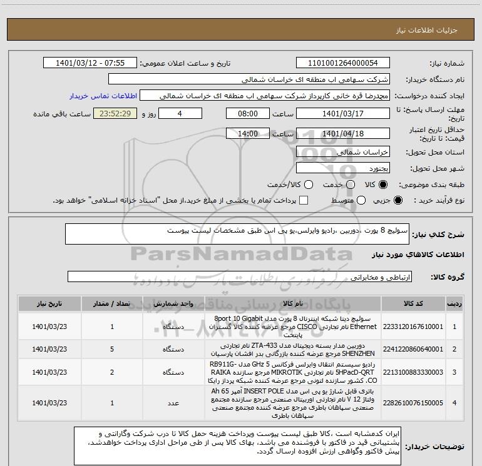Viewport: 482px width, 466px height.
Task: Click the price validity time 14:00
Action: tap(248, 134)
